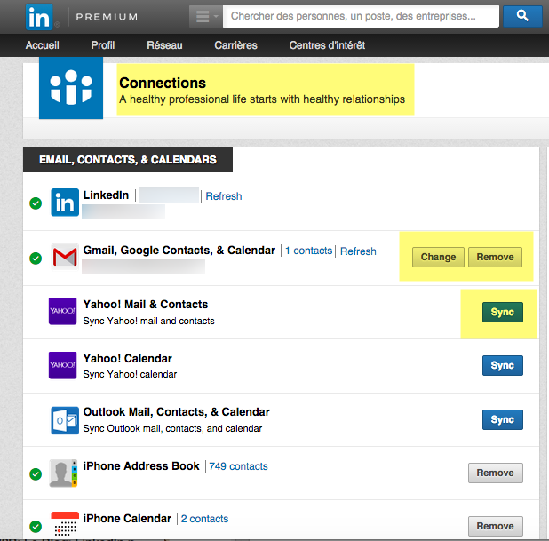549x541 pixels.
Task: Click 'Sync Outlook mail, contacts, and calendar' text
Action: click(x=172, y=428)
